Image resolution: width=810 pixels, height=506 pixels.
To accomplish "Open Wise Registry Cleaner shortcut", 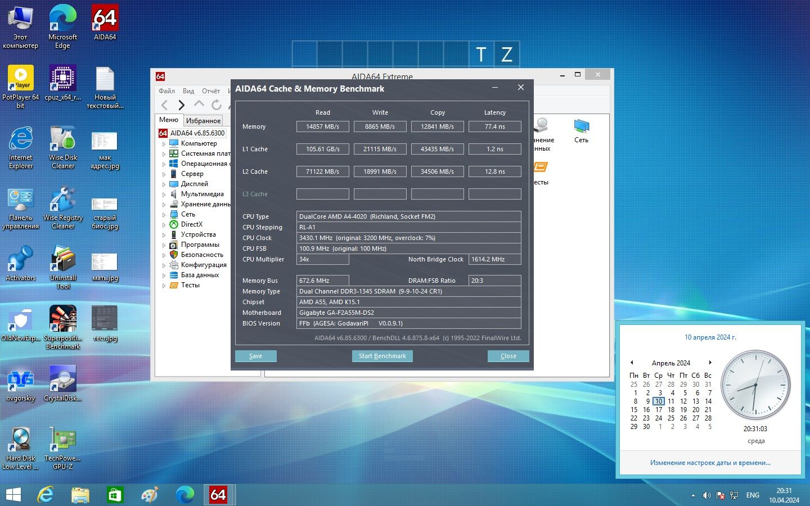I will click(63, 207).
